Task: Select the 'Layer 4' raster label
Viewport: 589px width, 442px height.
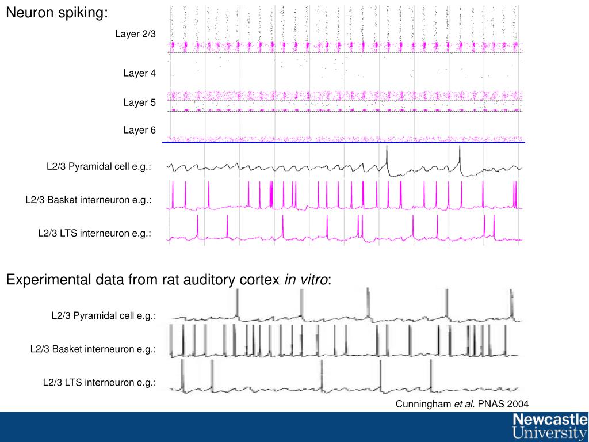Action: click(x=139, y=73)
